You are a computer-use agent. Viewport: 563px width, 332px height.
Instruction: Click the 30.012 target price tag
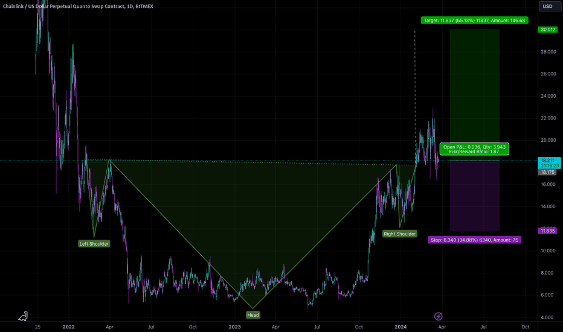[x=548, y=30]
